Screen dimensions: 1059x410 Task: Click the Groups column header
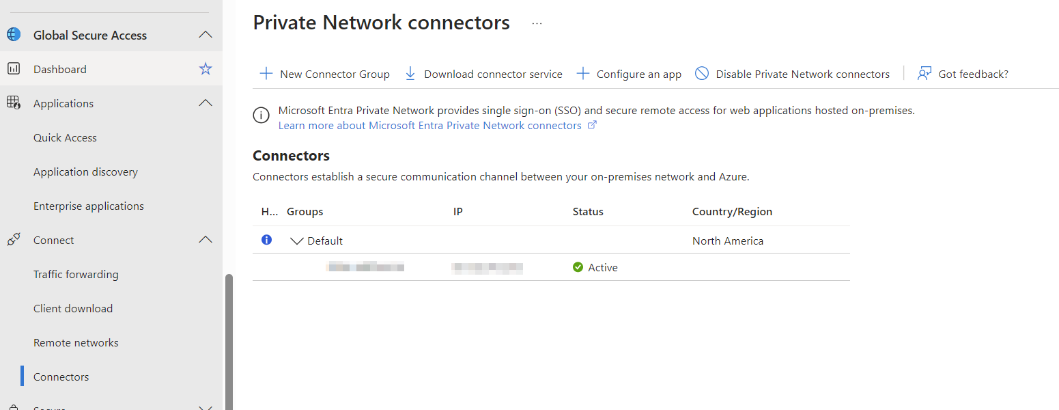[x=305, y=212]
